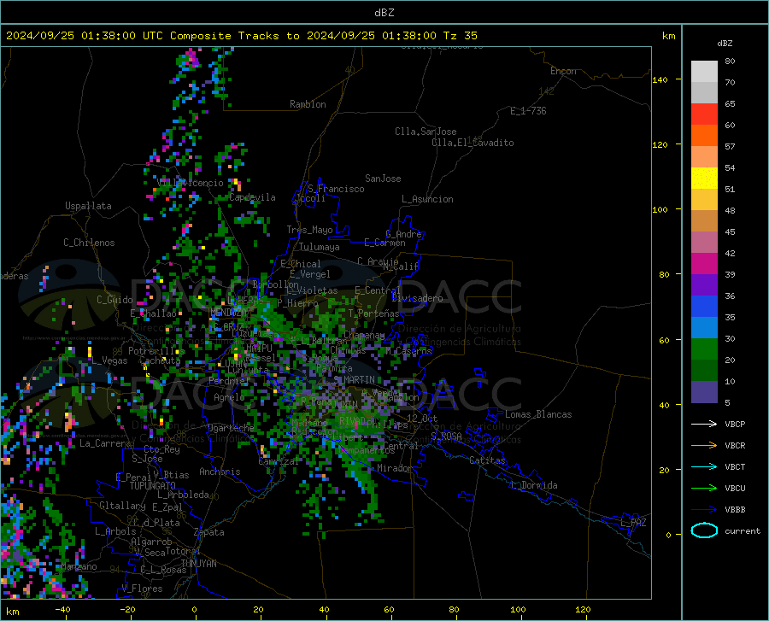
Task: Click the 'SanJose' map label
Action: coord(383,179)
